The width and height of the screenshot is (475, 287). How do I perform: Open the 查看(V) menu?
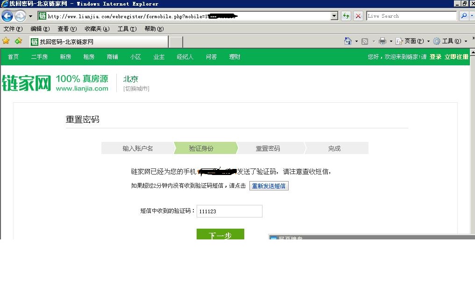(x=67, y=29)
